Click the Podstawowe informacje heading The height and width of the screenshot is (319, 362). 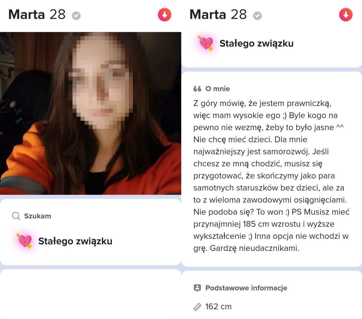click(x=246, y=288)
